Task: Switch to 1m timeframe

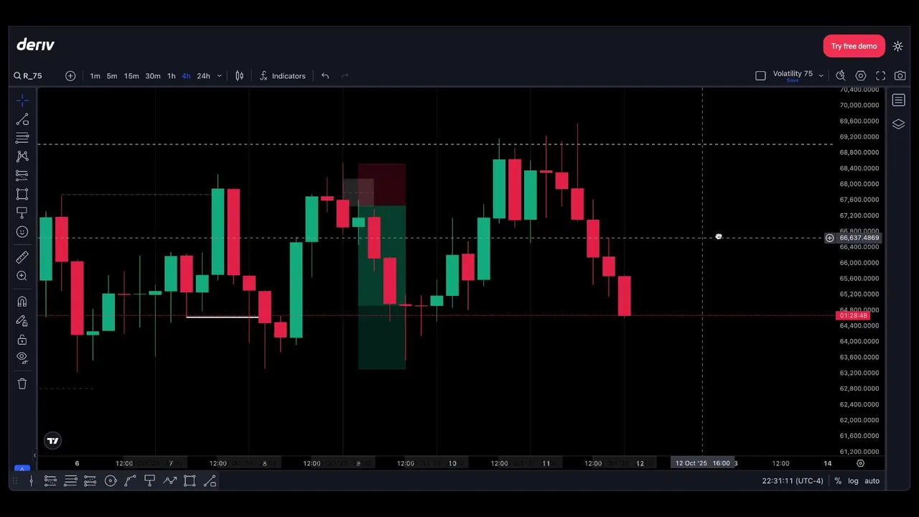Action: click(x=95, y=76)
